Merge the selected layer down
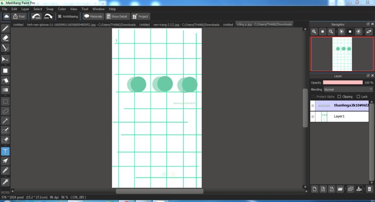Viewport: 375px width, 202px height. coord(359,189)
